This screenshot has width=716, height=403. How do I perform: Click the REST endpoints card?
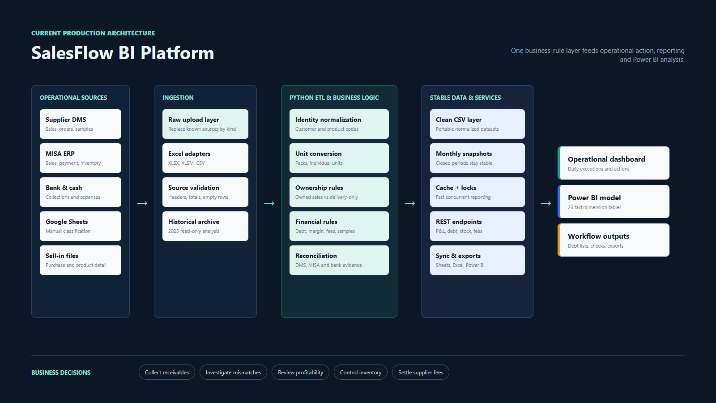pyautogui.click(x=477, y=226)
